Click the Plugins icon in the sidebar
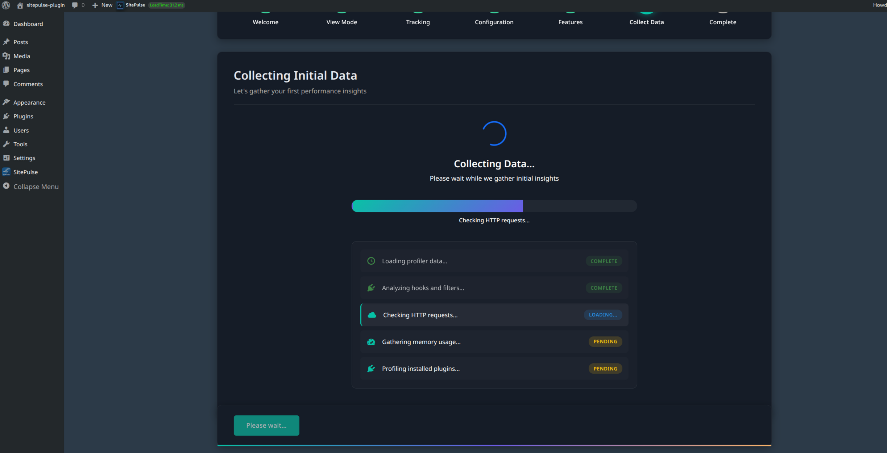Viewport: 887px width, 453px height. (7, 116)
